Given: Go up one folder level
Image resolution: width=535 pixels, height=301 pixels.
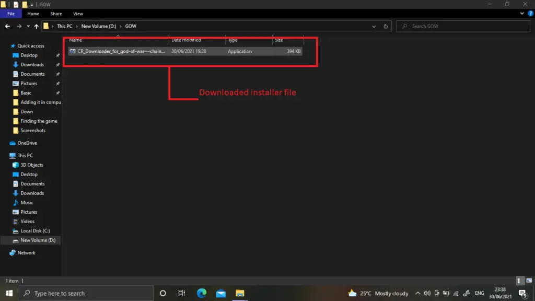Looking at the screenshot, I should click(36, 26).
